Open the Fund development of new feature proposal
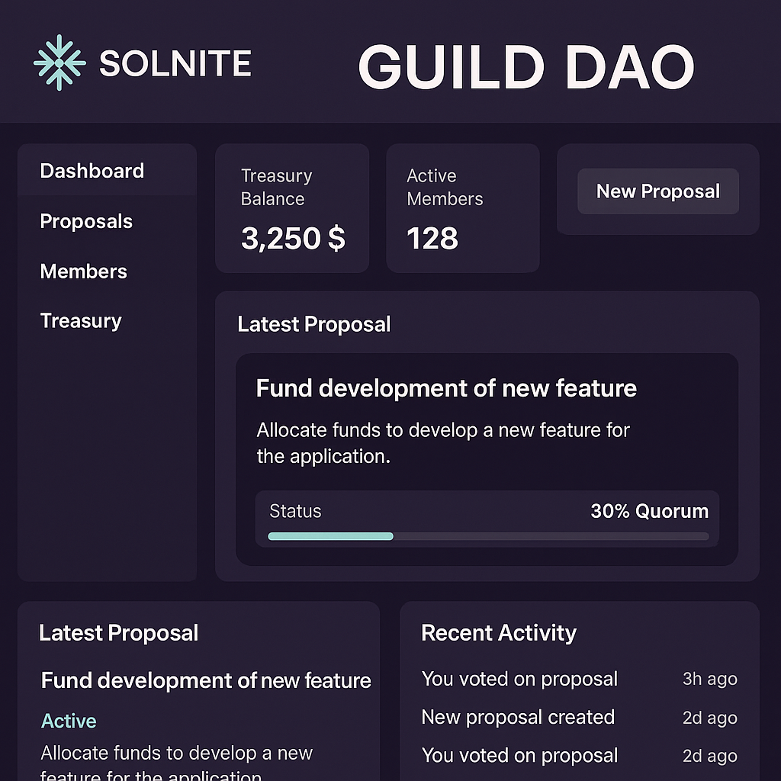 click(x=445, y=388)
